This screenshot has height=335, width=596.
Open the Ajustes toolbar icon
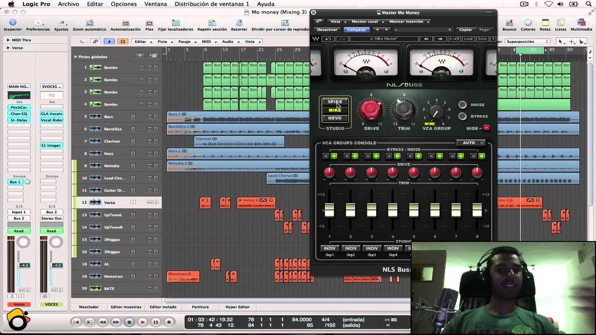click(61, 25)
